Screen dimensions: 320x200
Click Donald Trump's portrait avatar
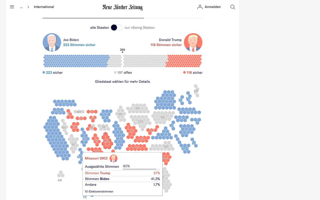click(x=193, y=42)
